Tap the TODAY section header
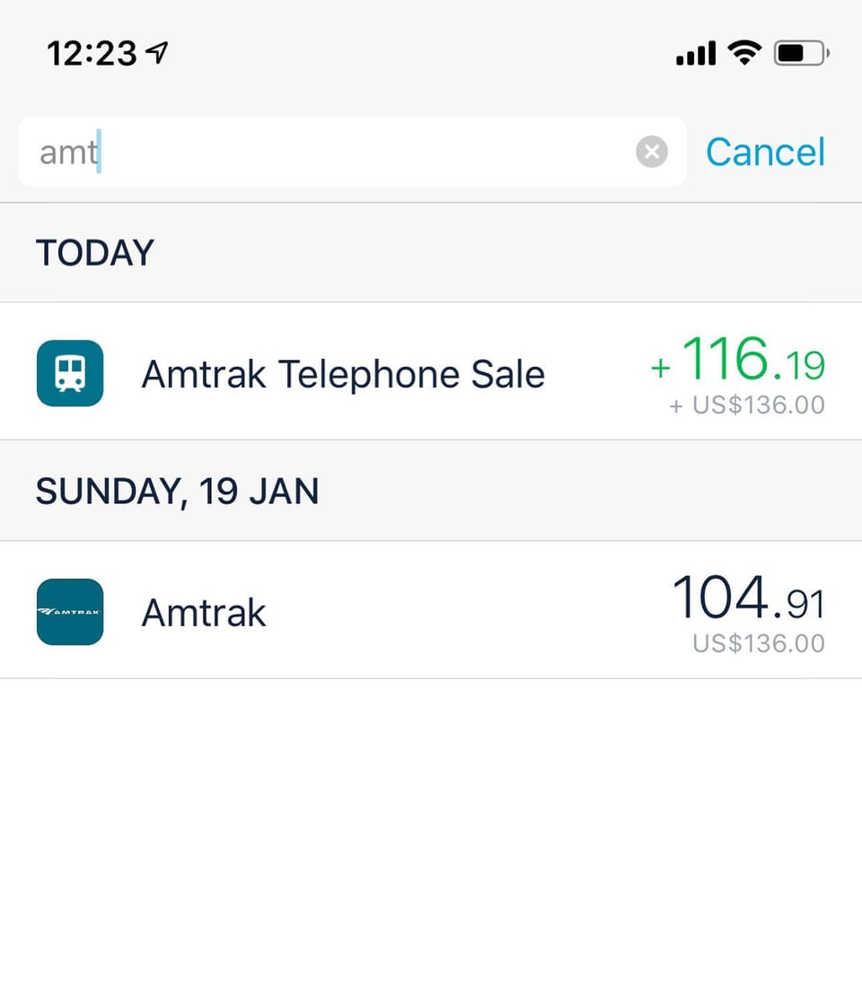The height and width of the screenshot is (986, 862). pyautogui.click(x=95, y=253)
